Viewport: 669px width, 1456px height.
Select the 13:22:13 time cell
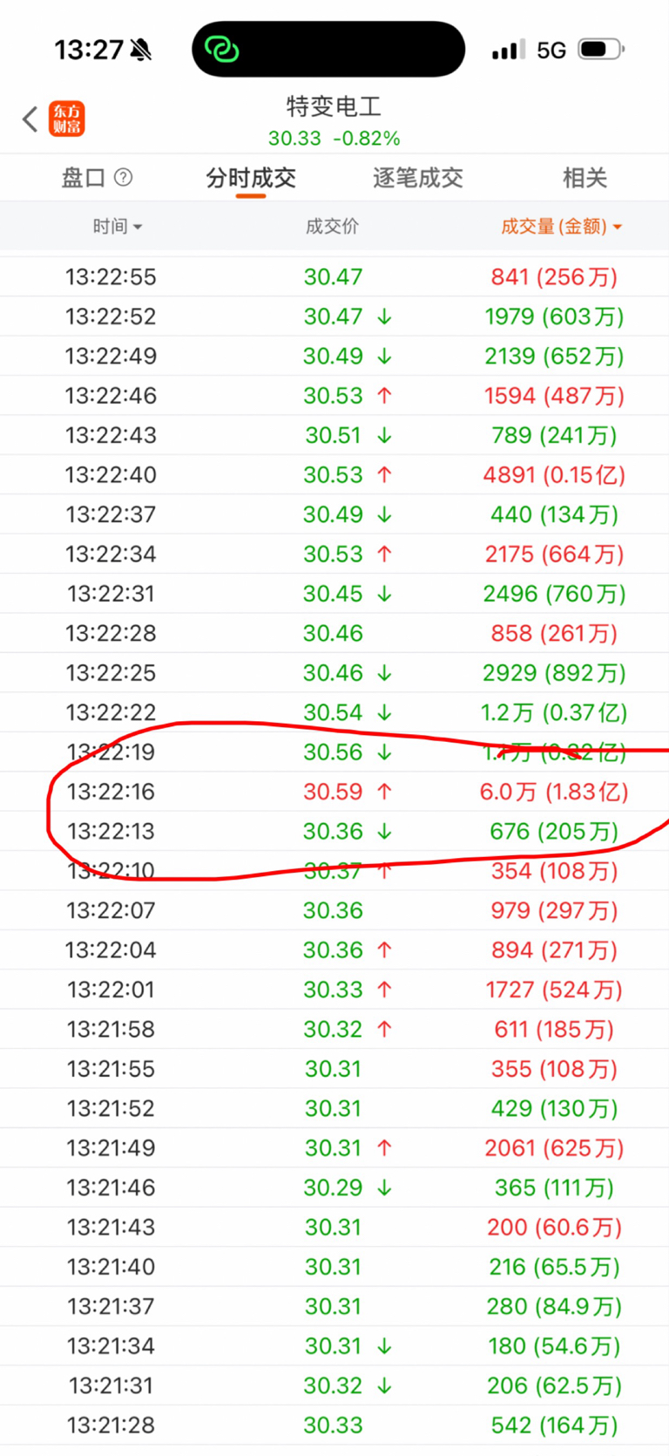(111, 832)
